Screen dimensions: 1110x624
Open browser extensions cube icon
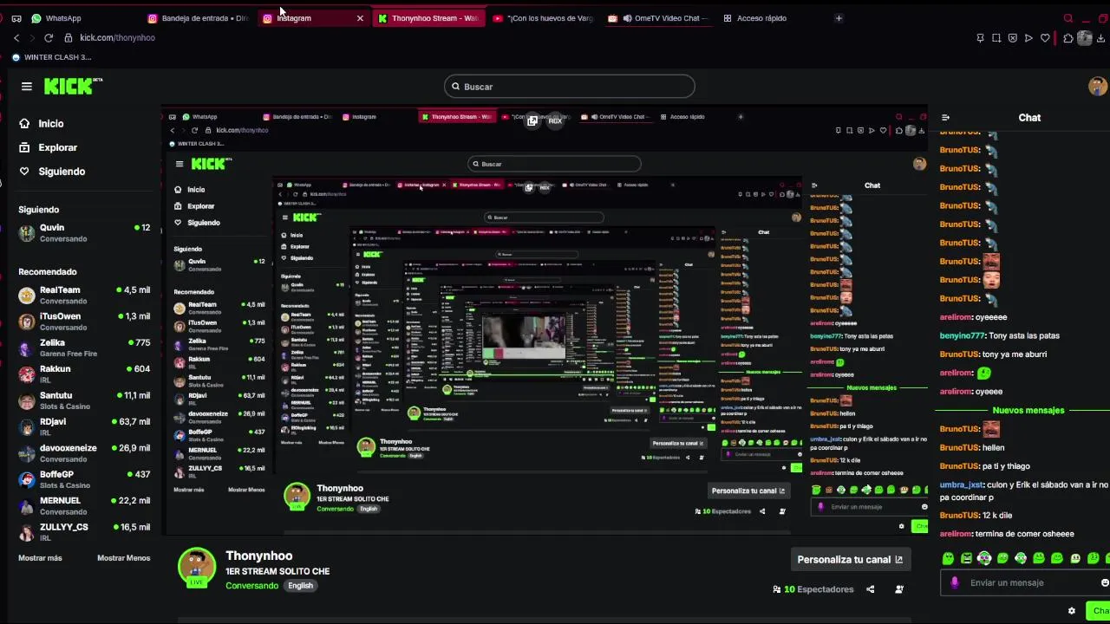[1068, 38]
